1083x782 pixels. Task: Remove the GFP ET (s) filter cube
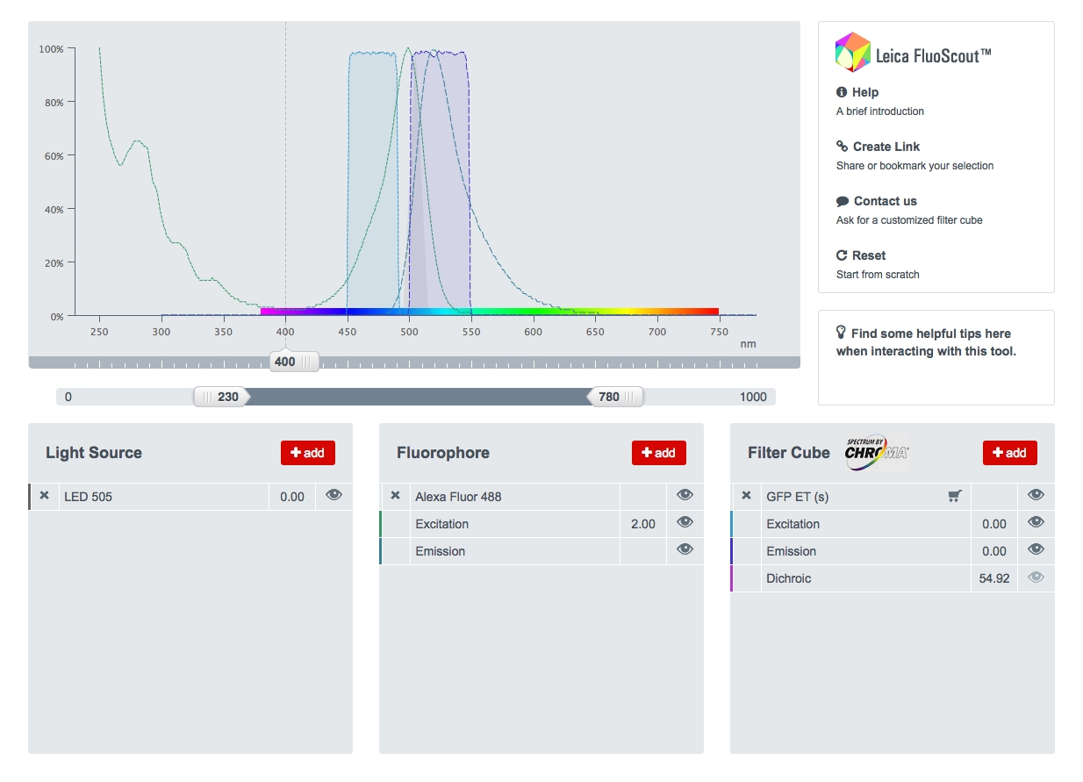coord(746,496)
